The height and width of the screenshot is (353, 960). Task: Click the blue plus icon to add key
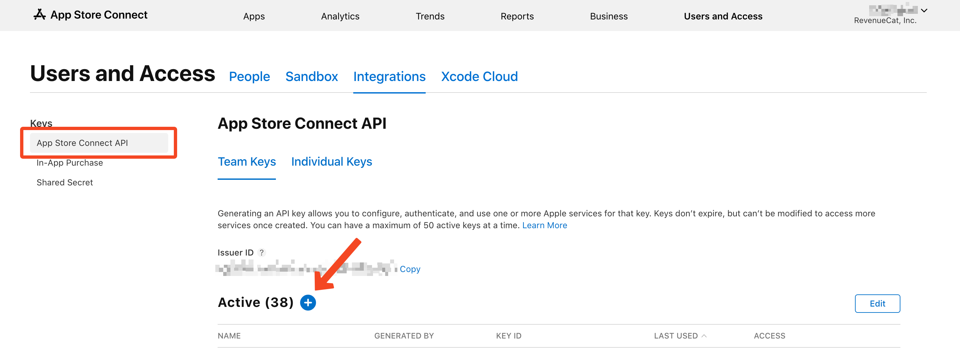tap(308, 303)
